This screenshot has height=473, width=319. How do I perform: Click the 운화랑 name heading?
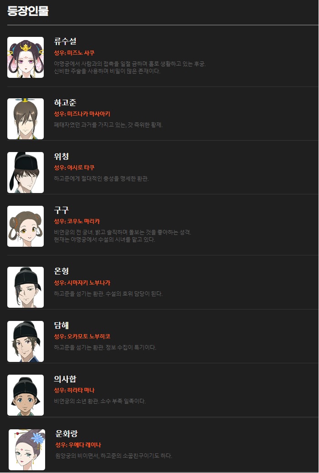point(67,433)
